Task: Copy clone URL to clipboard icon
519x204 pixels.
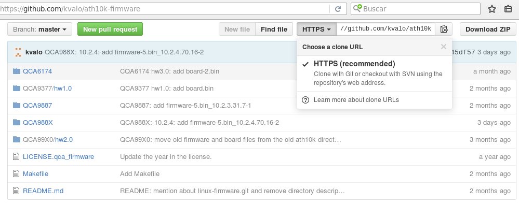Action: coord(444,29)
